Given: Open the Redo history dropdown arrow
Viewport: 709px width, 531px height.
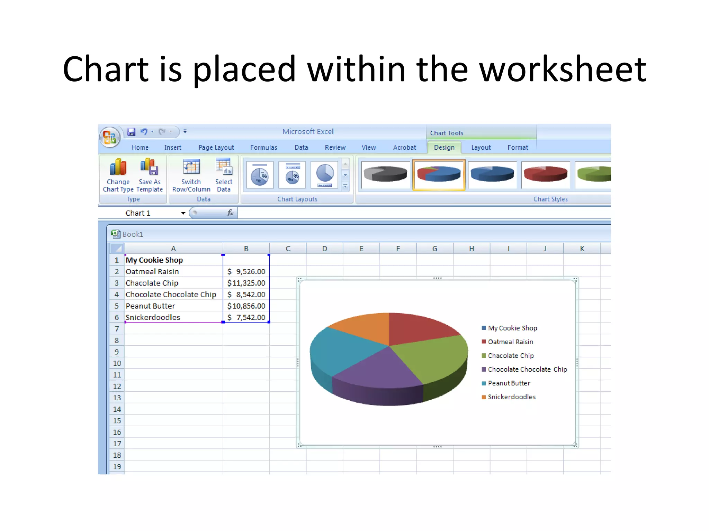Looking at the screenshot, I should click(171, 132).
